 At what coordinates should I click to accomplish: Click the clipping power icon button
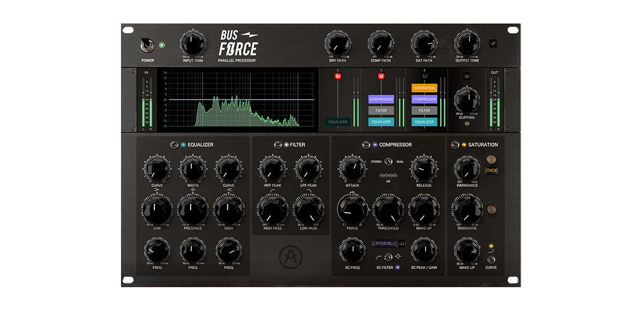click(x=467, y=76)
